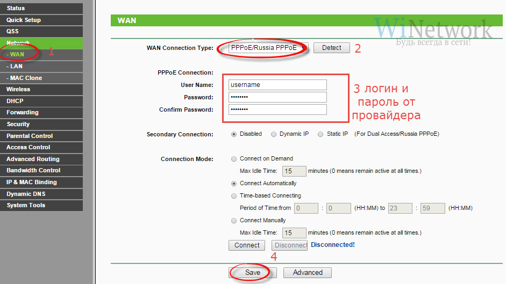Viewport: 506px width, 284px height.
Task: Open Quick Setup in the sidebar
Action: coord(41,20)
